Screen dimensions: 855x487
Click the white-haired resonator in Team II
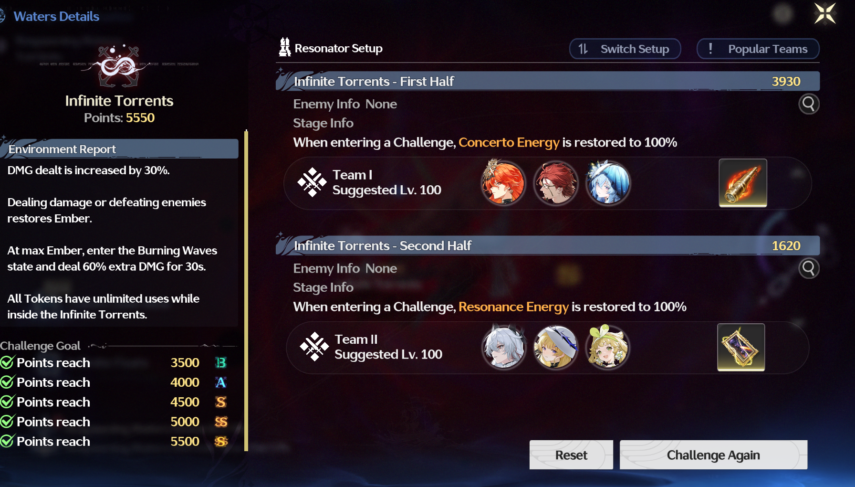(504, 347)
